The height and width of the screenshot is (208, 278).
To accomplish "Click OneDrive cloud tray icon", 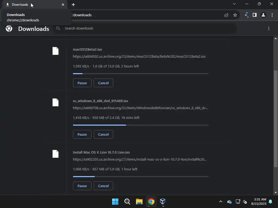I will 229,201.
